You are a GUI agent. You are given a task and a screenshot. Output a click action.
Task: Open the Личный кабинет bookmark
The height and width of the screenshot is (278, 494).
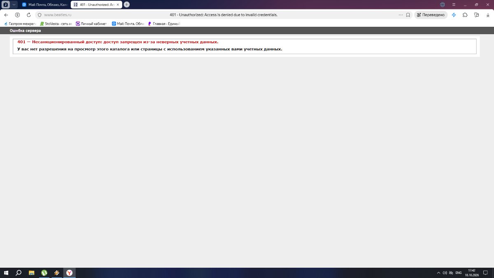[x=91, y=24]
